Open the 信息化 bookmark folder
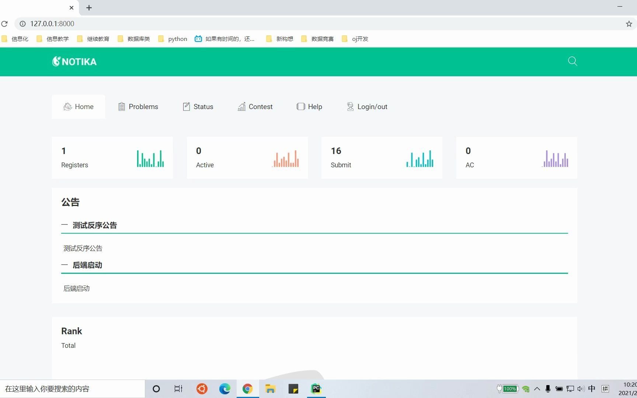Image resolution: width=637 pixels, height=398 pixels. [15, 39]
